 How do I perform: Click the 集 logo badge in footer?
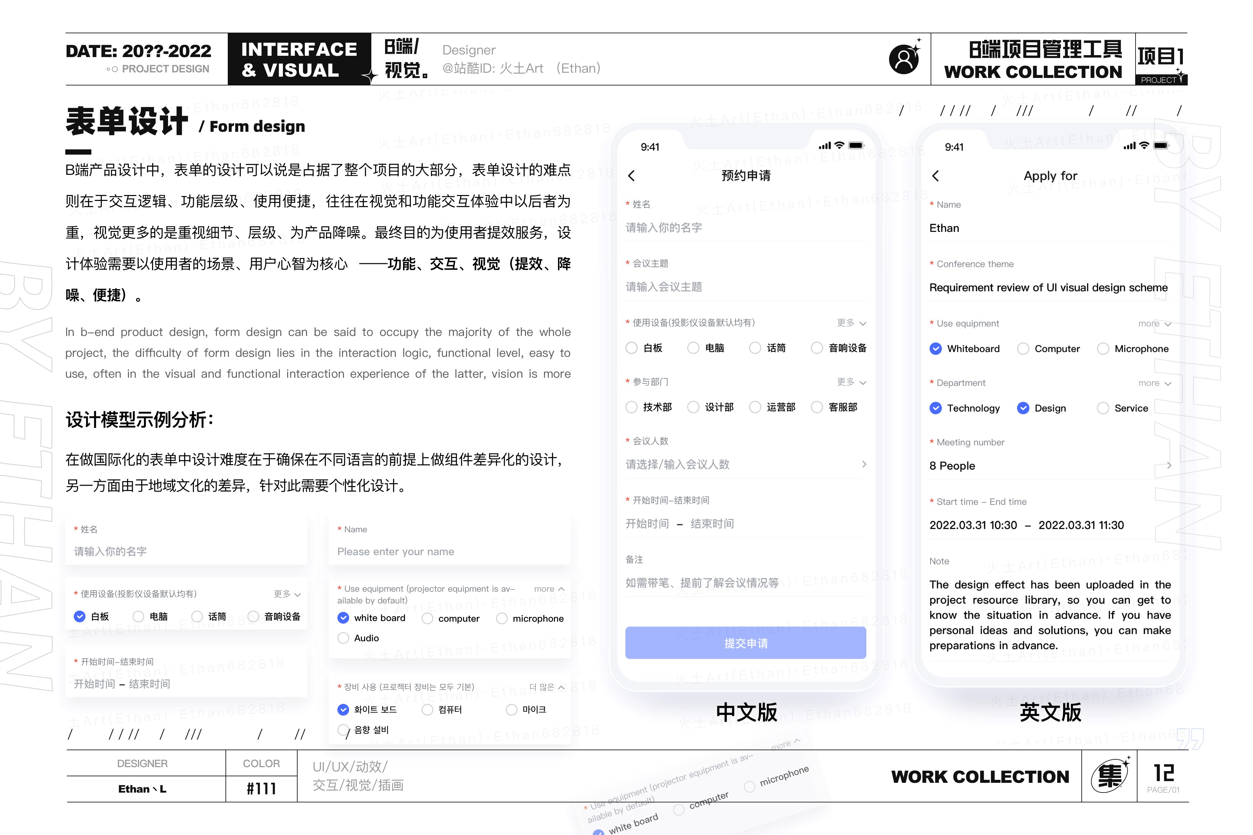(x=1110, y=776)
